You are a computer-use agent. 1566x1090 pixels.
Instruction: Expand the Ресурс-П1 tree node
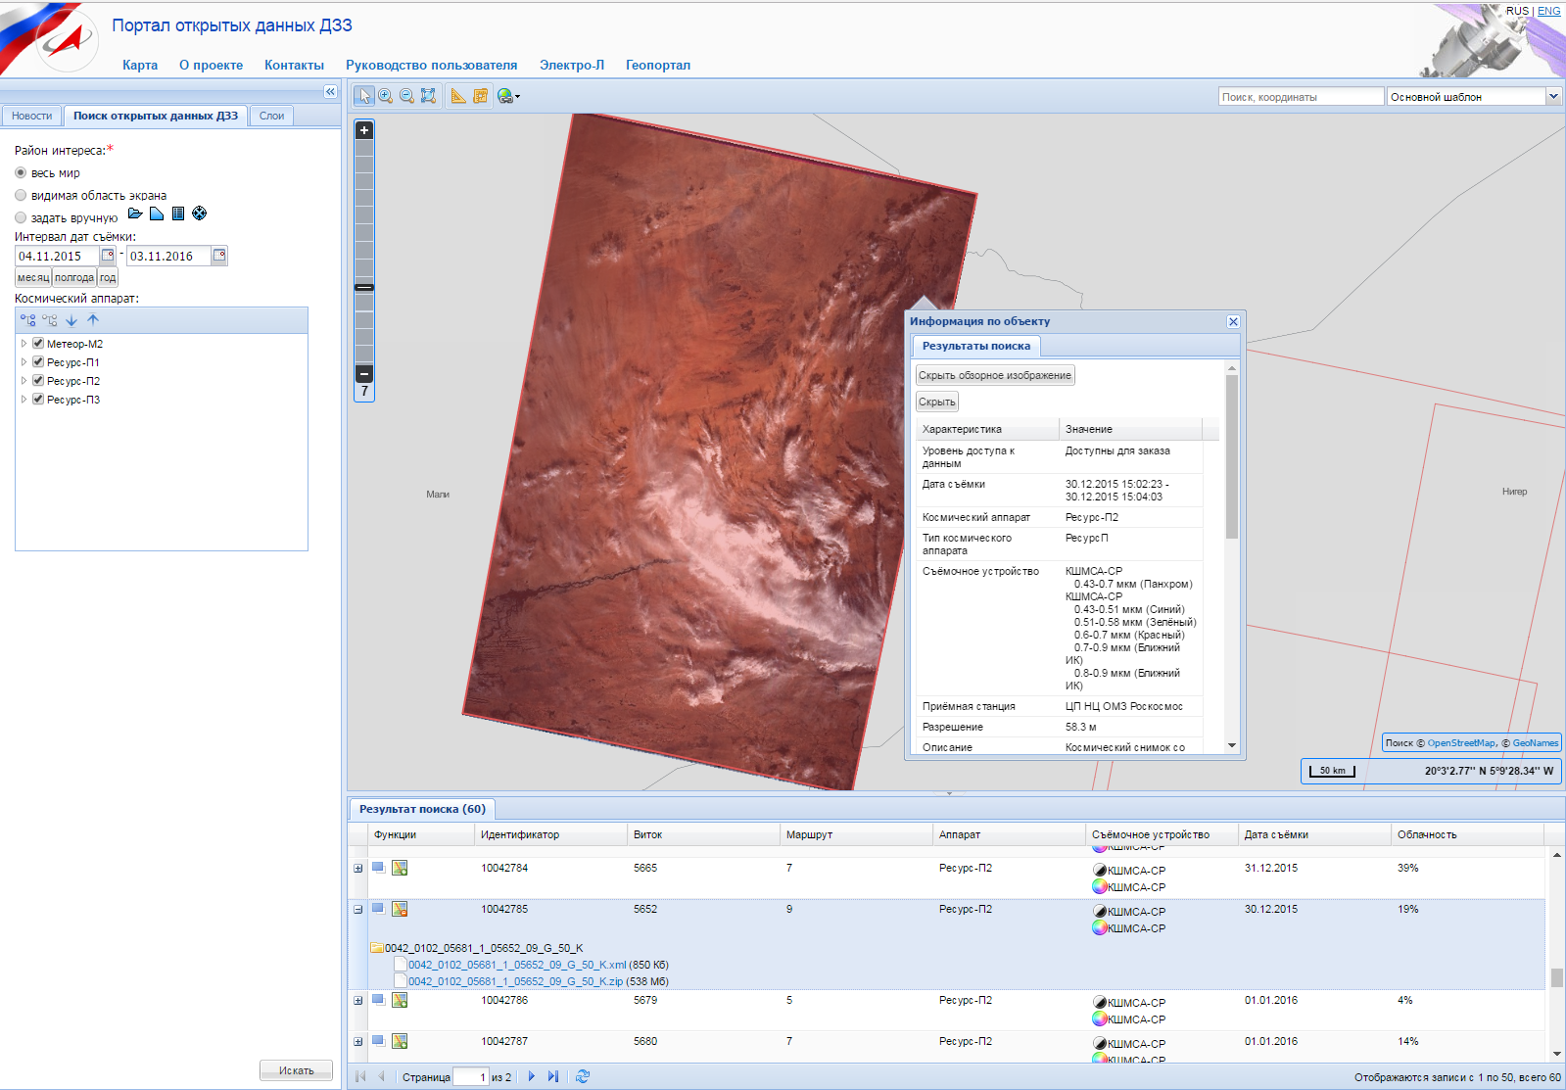click(24, 362)
